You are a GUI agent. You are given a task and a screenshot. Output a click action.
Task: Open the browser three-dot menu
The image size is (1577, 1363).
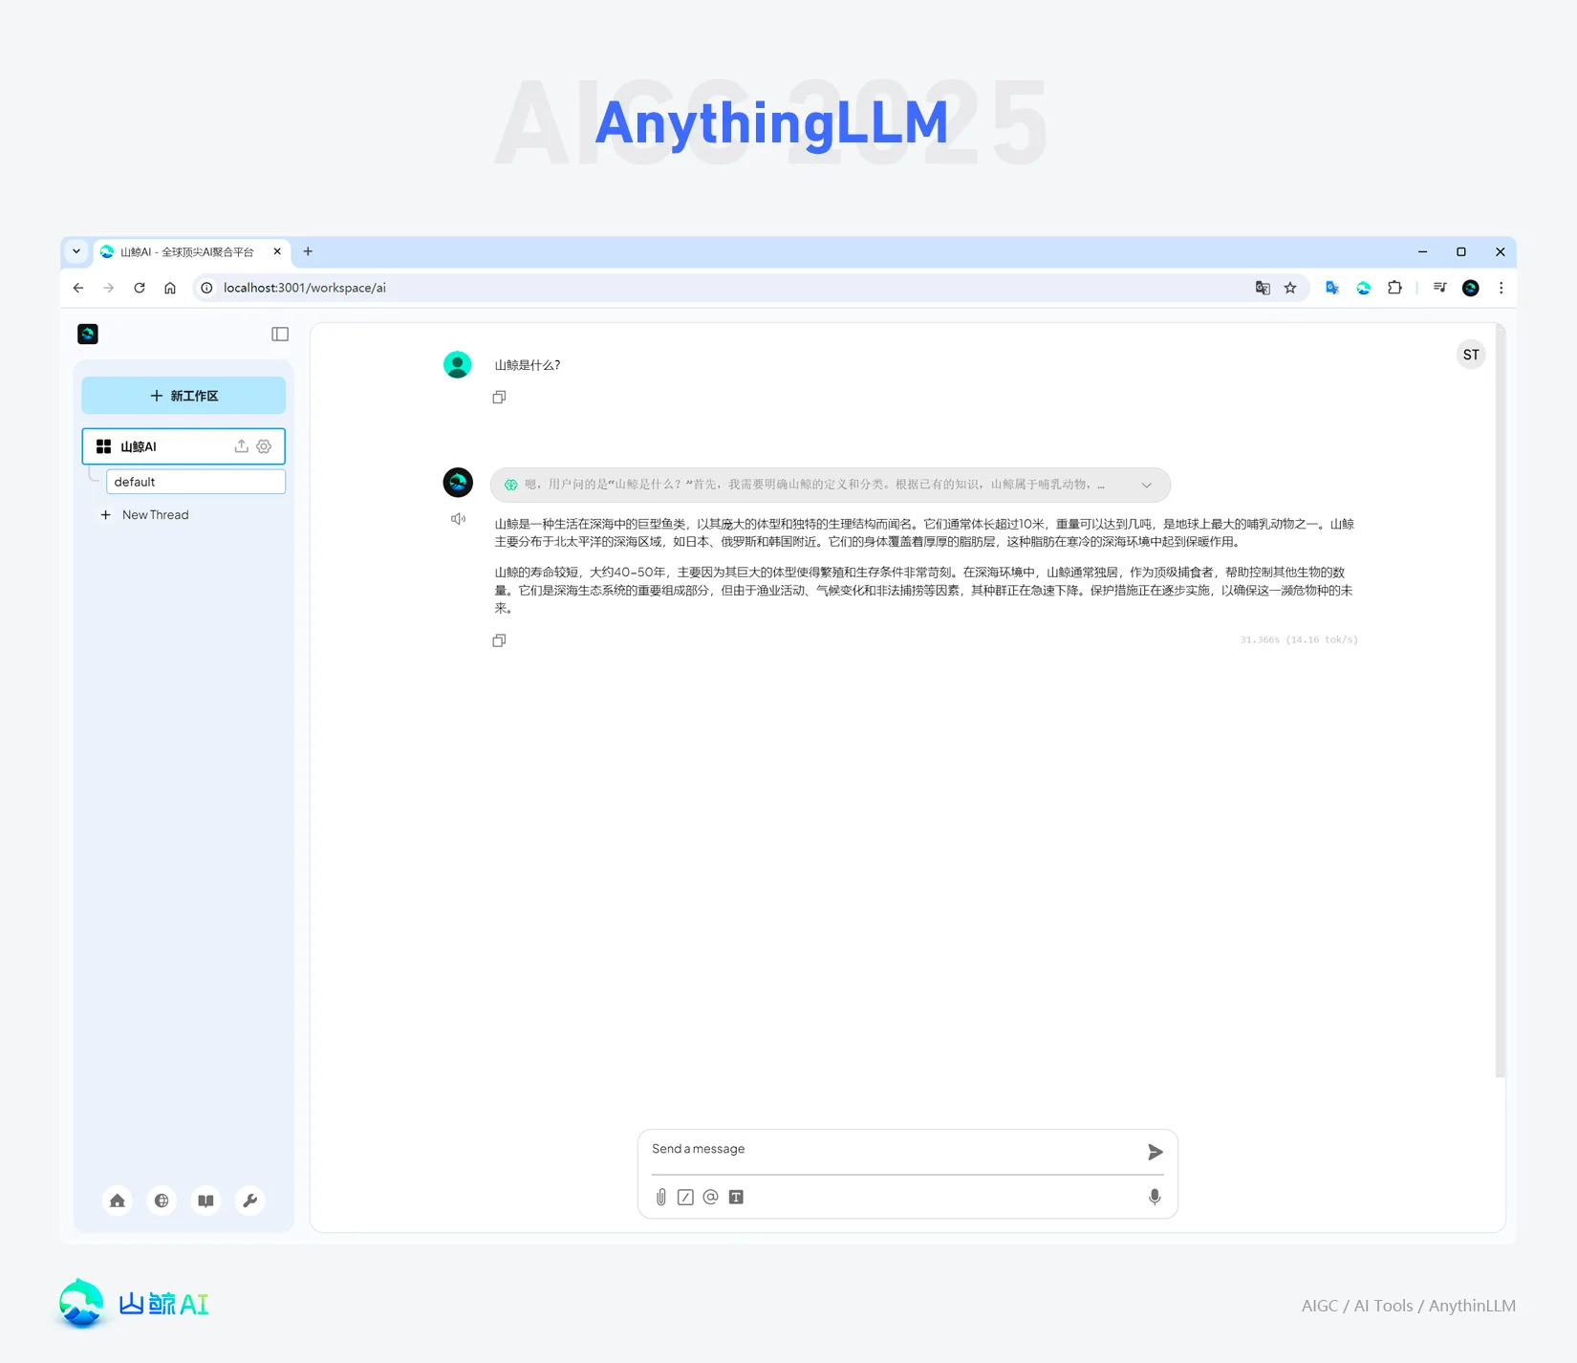click(1501, 288)
